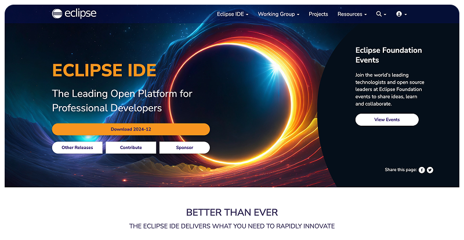Click the View Events button
Screen dimensions: 464x240
(x=387, y=119)
